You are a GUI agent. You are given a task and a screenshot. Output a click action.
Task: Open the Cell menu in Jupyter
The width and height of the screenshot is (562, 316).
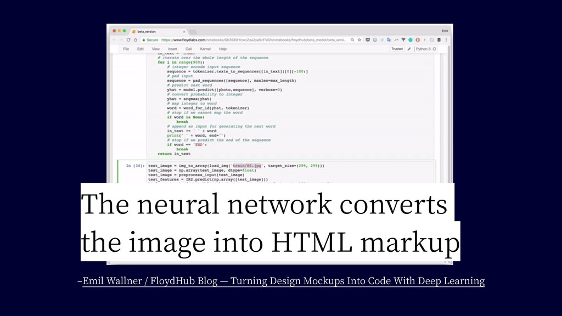(x=189, y=49)
